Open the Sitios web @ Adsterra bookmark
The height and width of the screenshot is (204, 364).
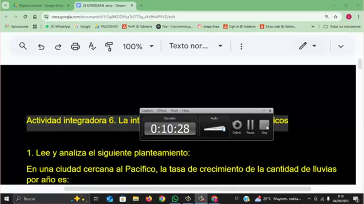tap(278, 26)
